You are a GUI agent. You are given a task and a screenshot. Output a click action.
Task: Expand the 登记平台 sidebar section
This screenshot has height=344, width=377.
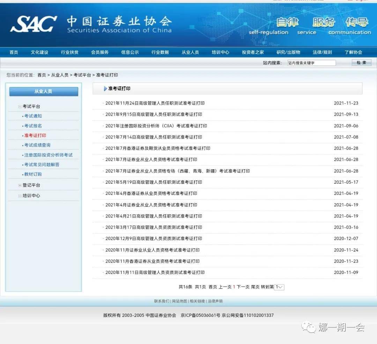pos(20,185)
